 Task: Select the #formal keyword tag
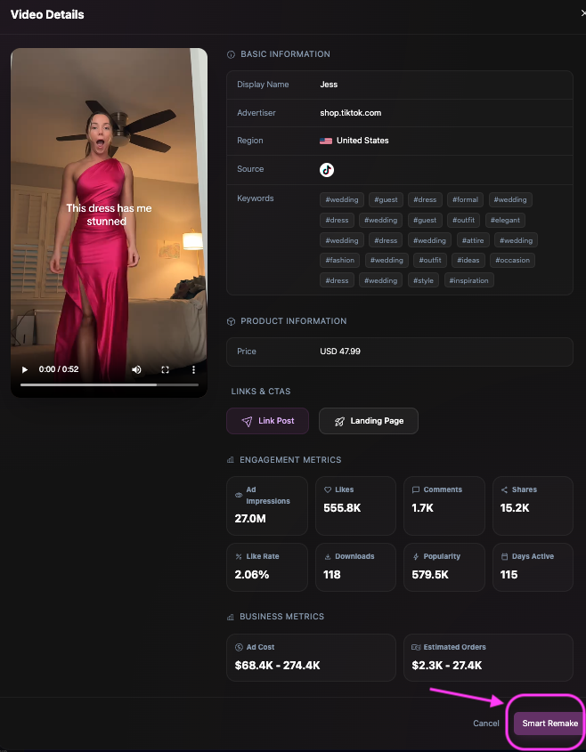coord(464,200)
